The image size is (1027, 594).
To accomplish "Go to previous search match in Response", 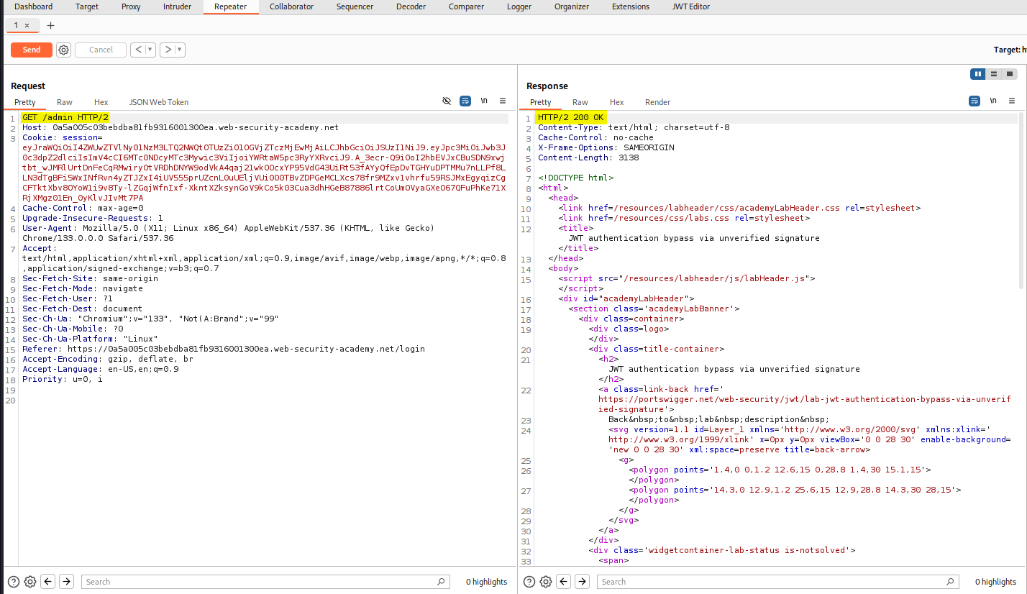I will [x=565, y=582].
